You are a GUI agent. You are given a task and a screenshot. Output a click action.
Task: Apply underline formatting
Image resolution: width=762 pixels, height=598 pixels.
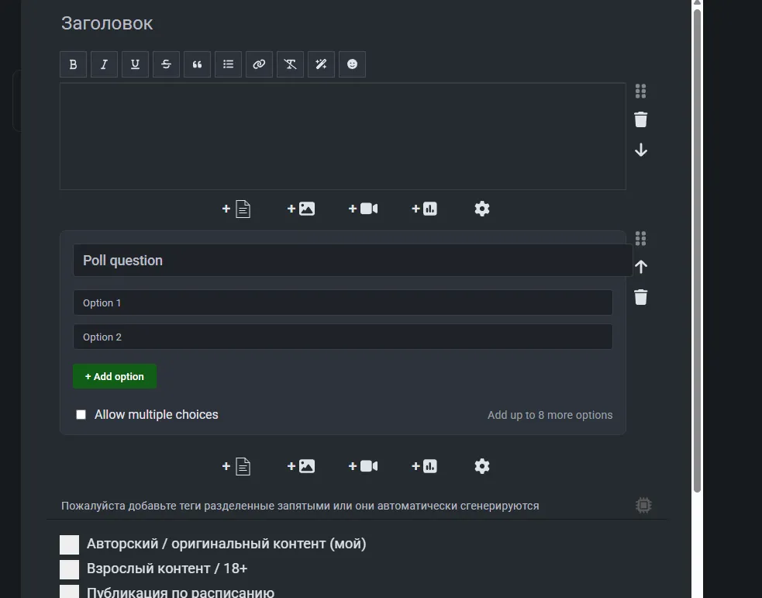[x=135, y=64]
